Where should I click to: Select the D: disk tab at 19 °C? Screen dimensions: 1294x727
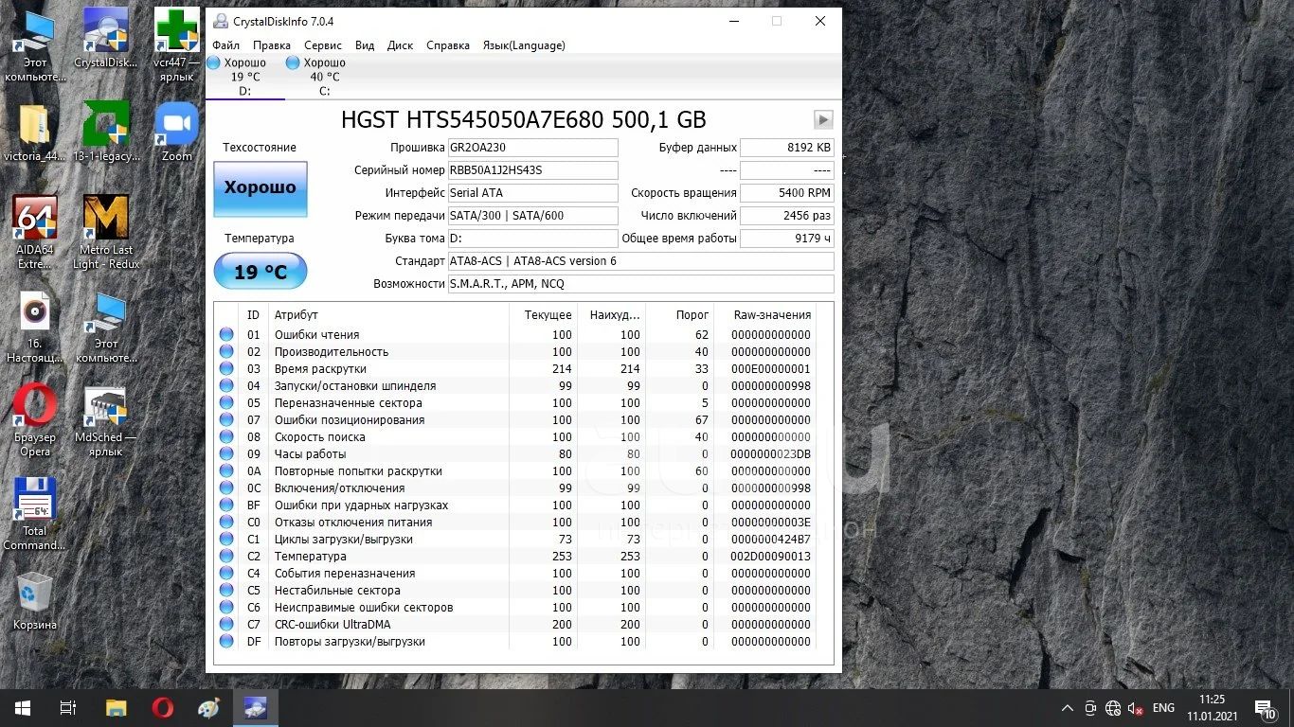click(x=245, y=77)
